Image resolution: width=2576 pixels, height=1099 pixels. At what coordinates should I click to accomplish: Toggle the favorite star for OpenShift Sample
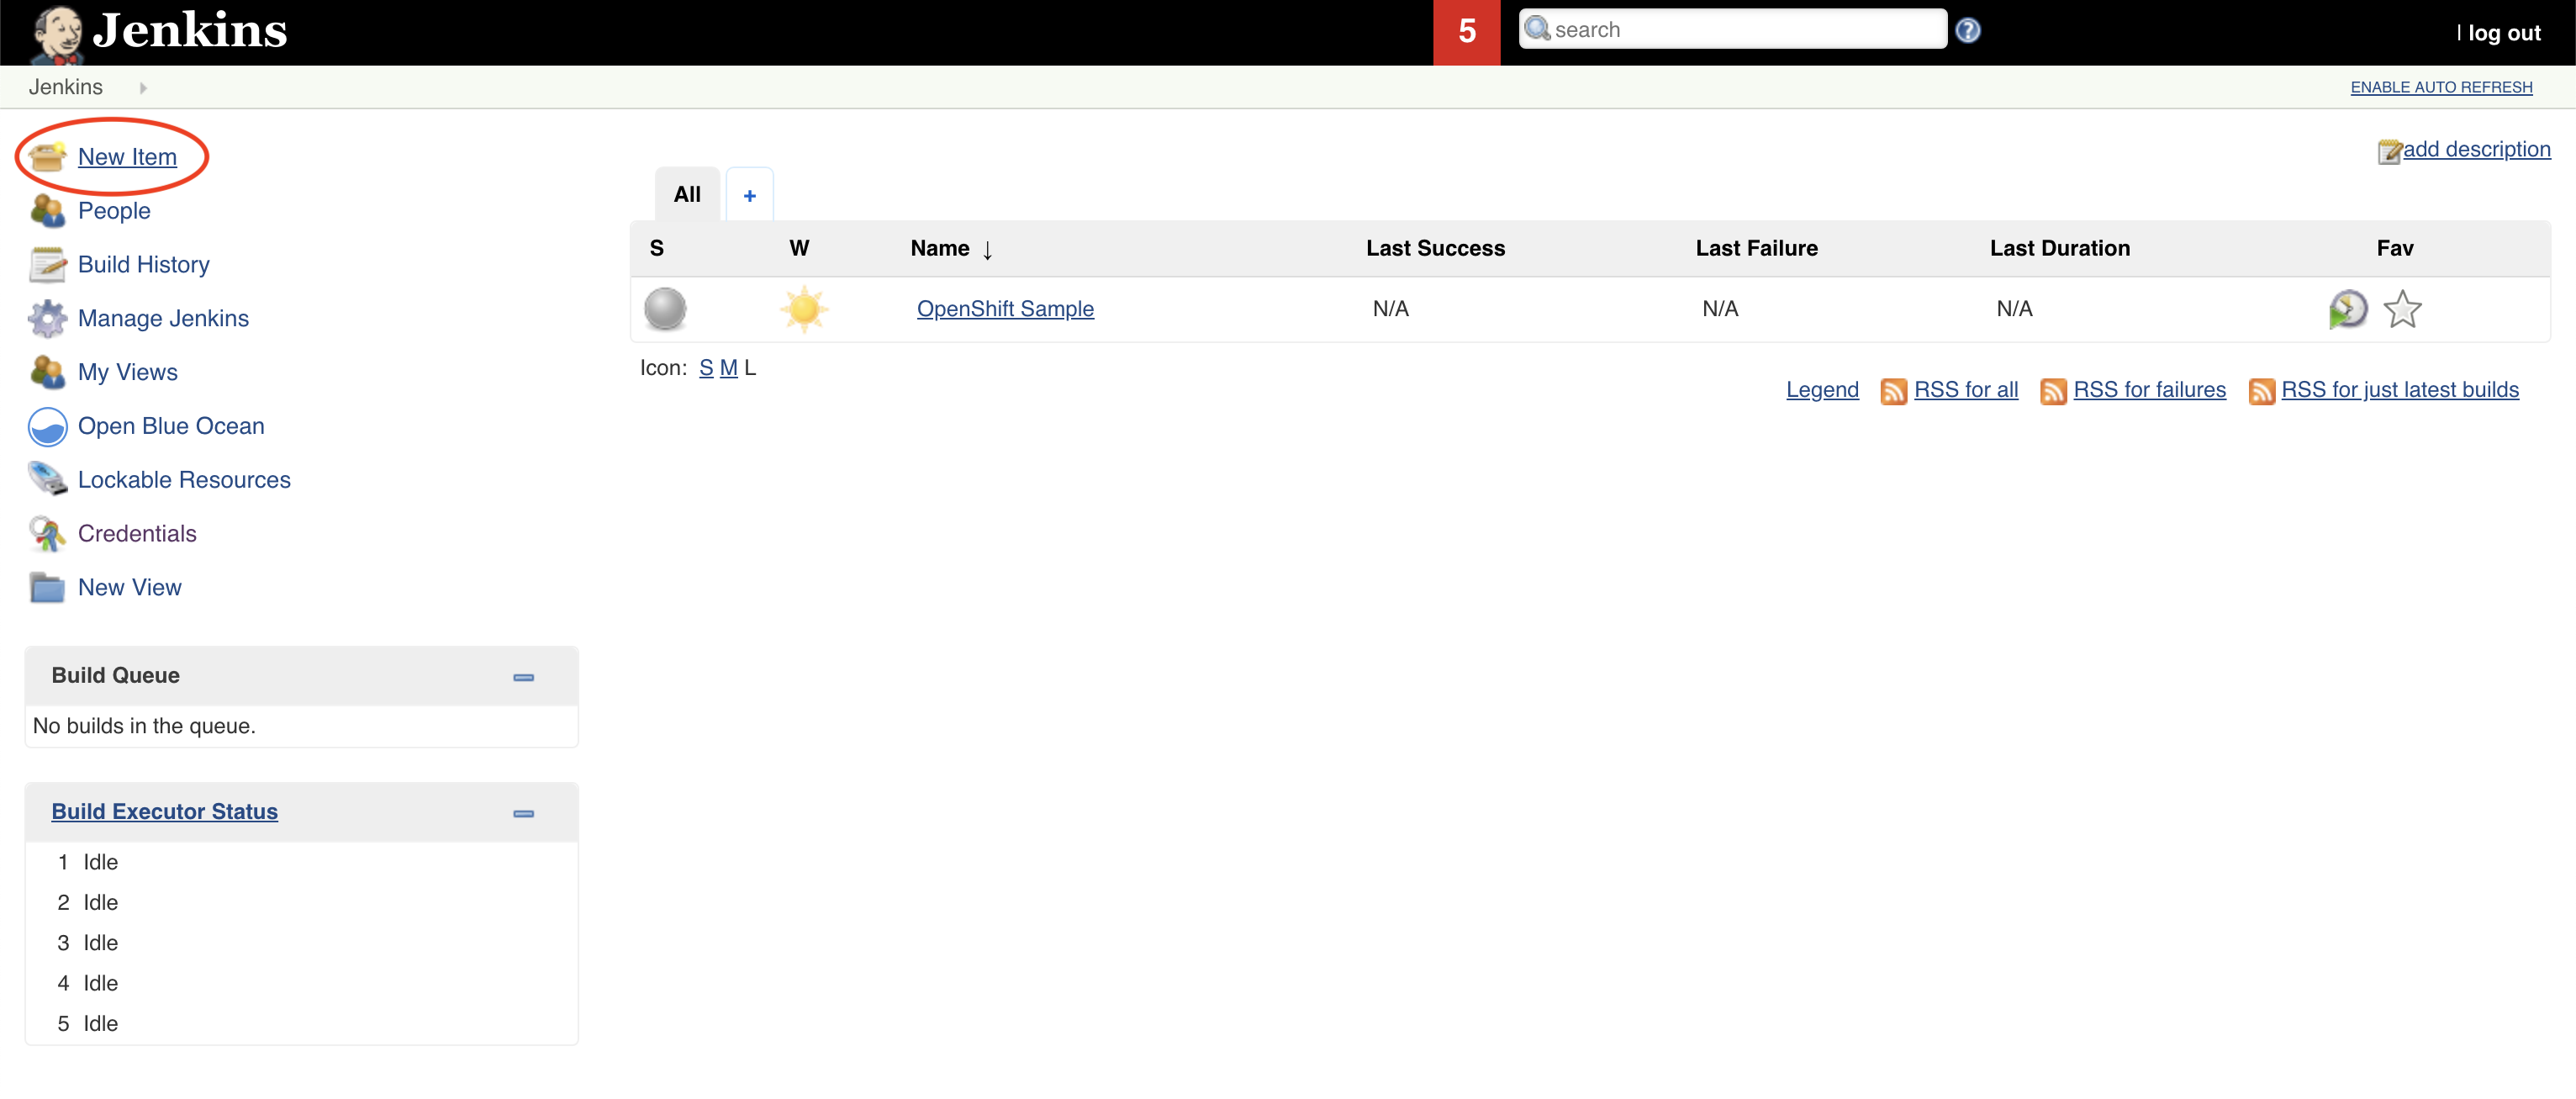pyautogui.click(x=2402, y=309)
